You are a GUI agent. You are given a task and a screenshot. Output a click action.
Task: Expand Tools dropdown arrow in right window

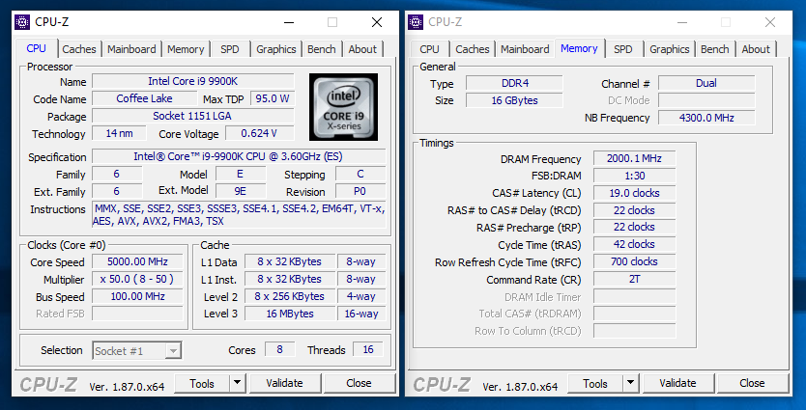(630, 383)
